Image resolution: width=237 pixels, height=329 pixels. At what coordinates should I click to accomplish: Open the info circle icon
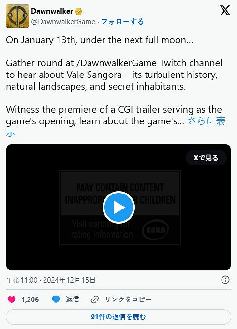coord(225,280)
